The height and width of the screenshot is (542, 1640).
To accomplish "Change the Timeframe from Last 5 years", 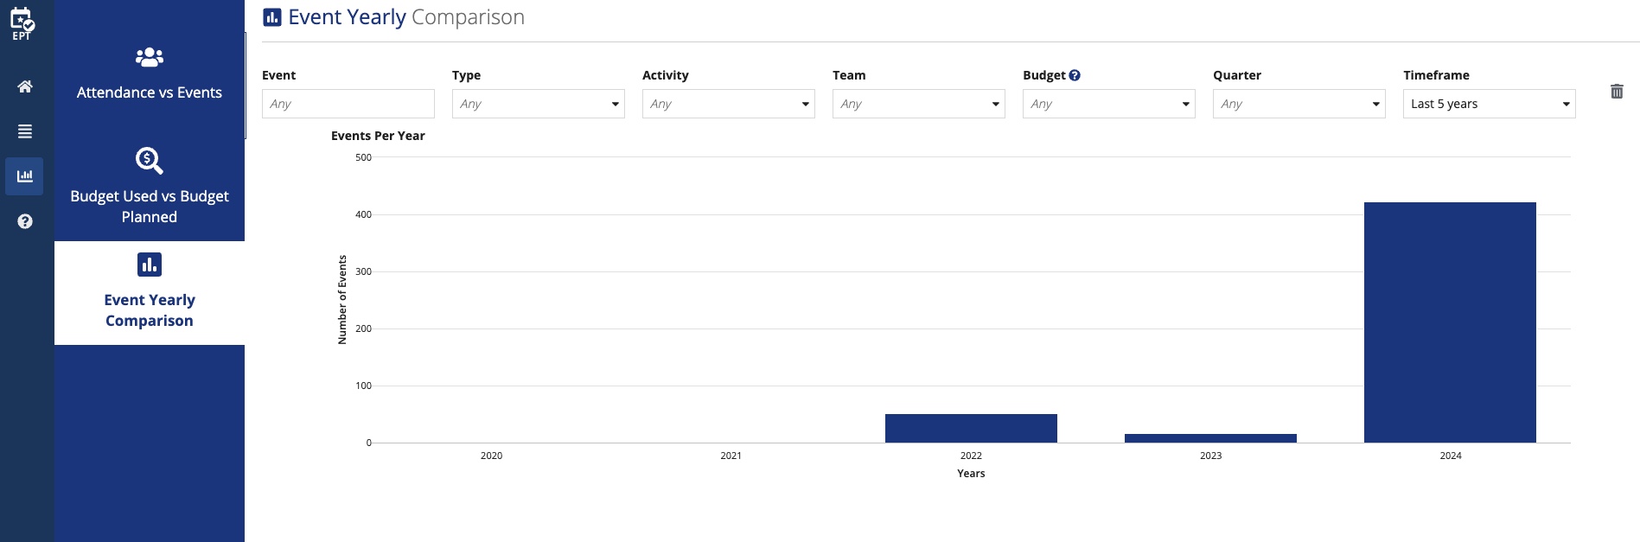I will click(x=1490, y=104).
